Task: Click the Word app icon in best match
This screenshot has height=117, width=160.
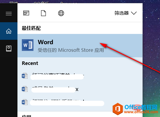Action: [28, 45]
